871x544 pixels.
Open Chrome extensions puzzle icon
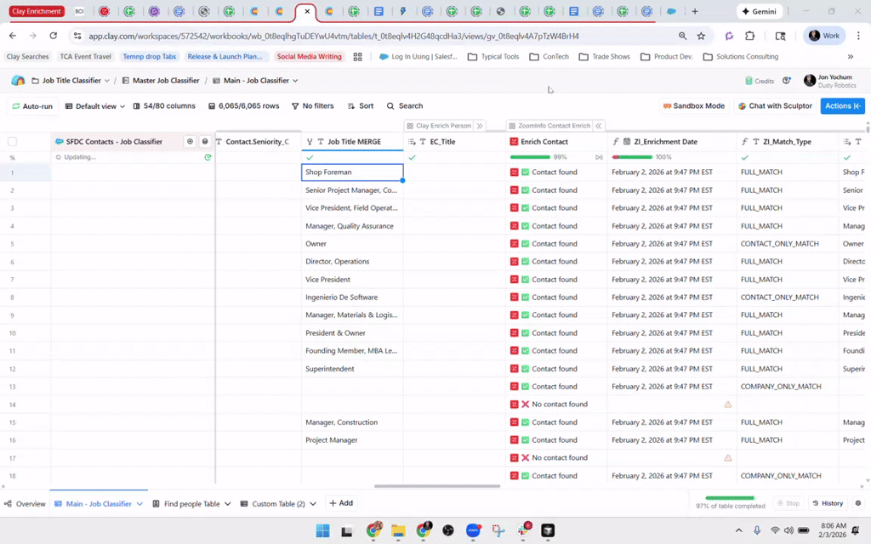click(x=749, y=37)
